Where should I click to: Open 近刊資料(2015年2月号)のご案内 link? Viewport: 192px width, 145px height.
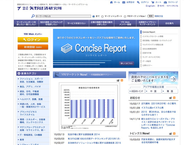pos(159,104)
